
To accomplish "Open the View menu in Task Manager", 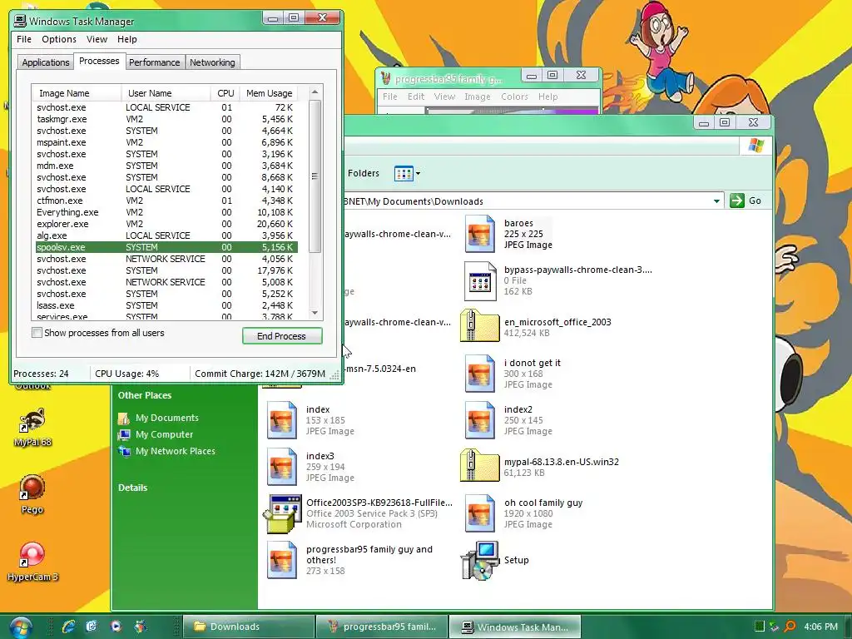I will [97, 39].
